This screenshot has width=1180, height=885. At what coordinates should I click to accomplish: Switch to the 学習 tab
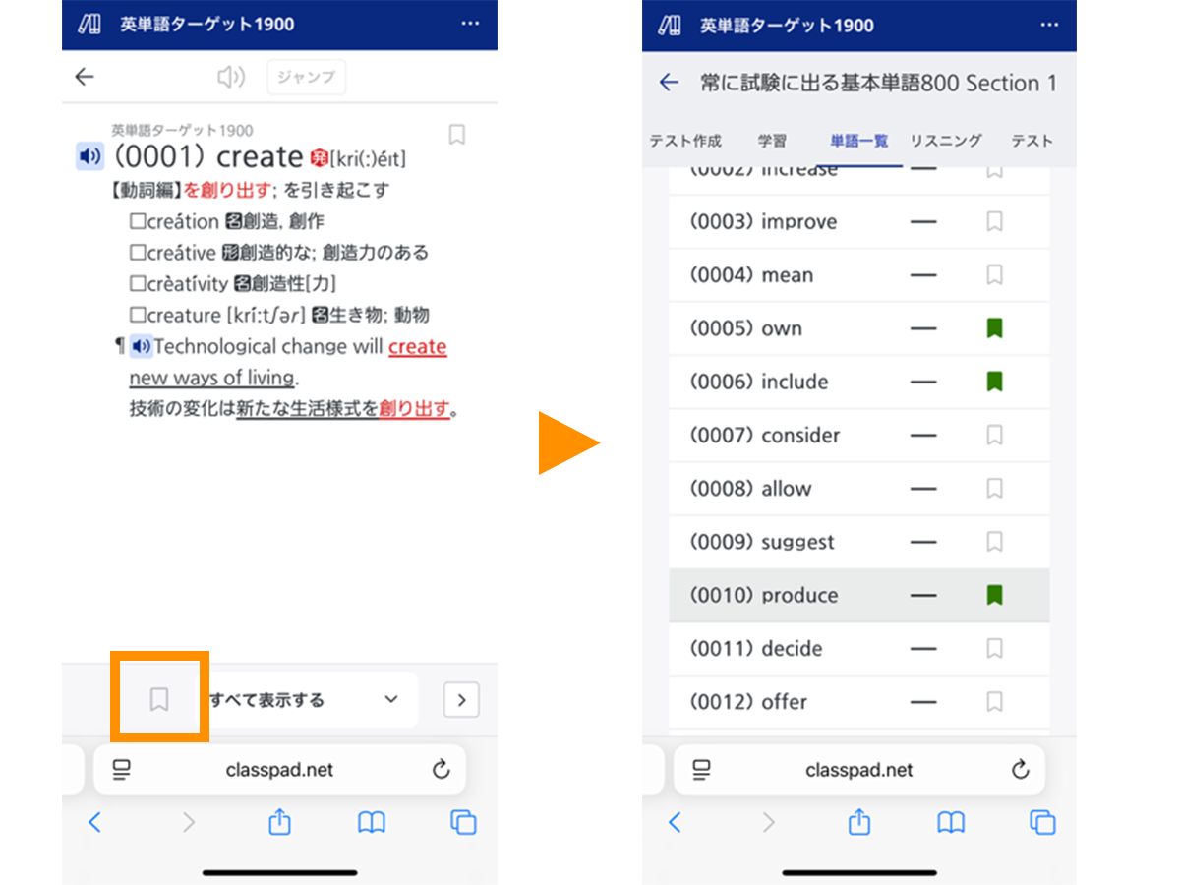point(772,141)
